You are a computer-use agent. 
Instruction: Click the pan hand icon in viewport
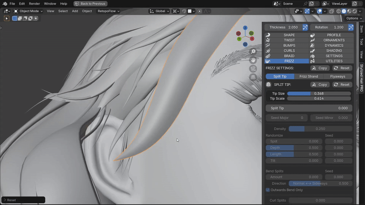coord(253,60)
